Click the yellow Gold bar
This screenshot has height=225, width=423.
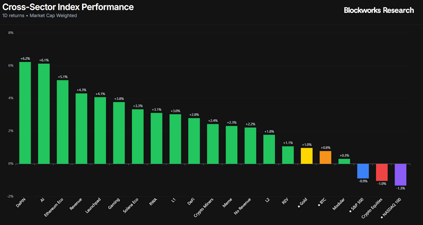point(307,156)
